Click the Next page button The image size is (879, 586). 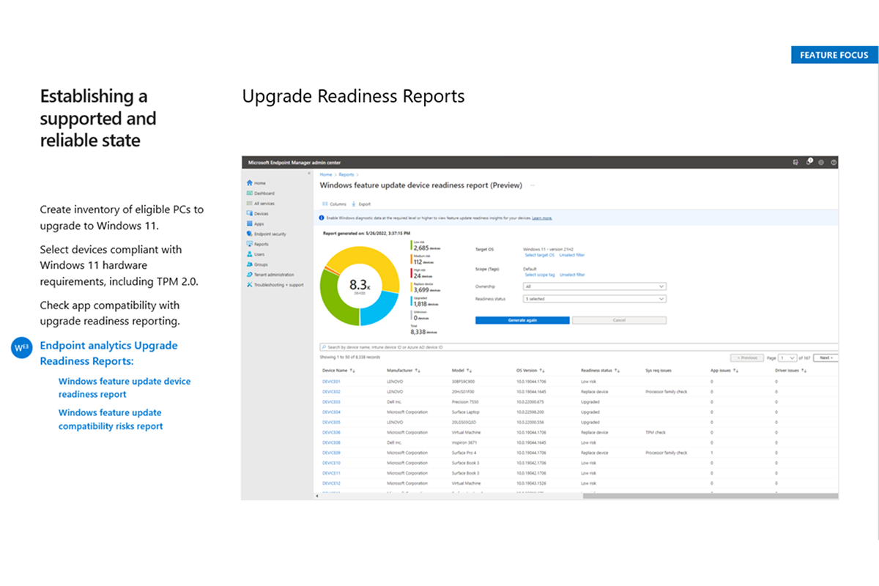(x=826, y=357)
